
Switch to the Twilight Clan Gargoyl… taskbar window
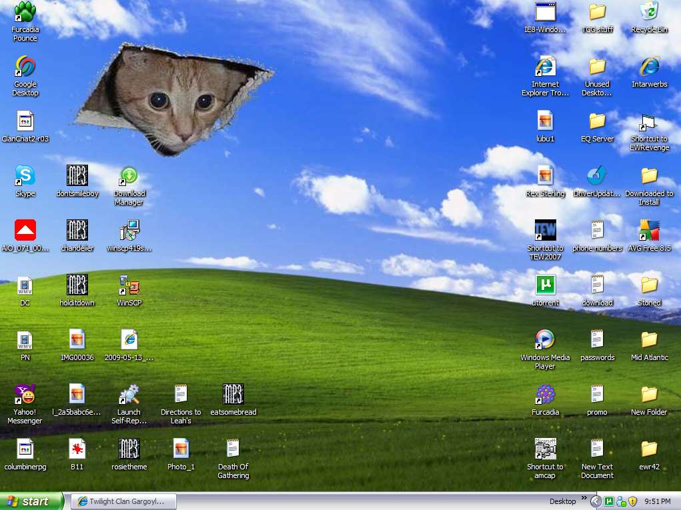pos(123,502)
